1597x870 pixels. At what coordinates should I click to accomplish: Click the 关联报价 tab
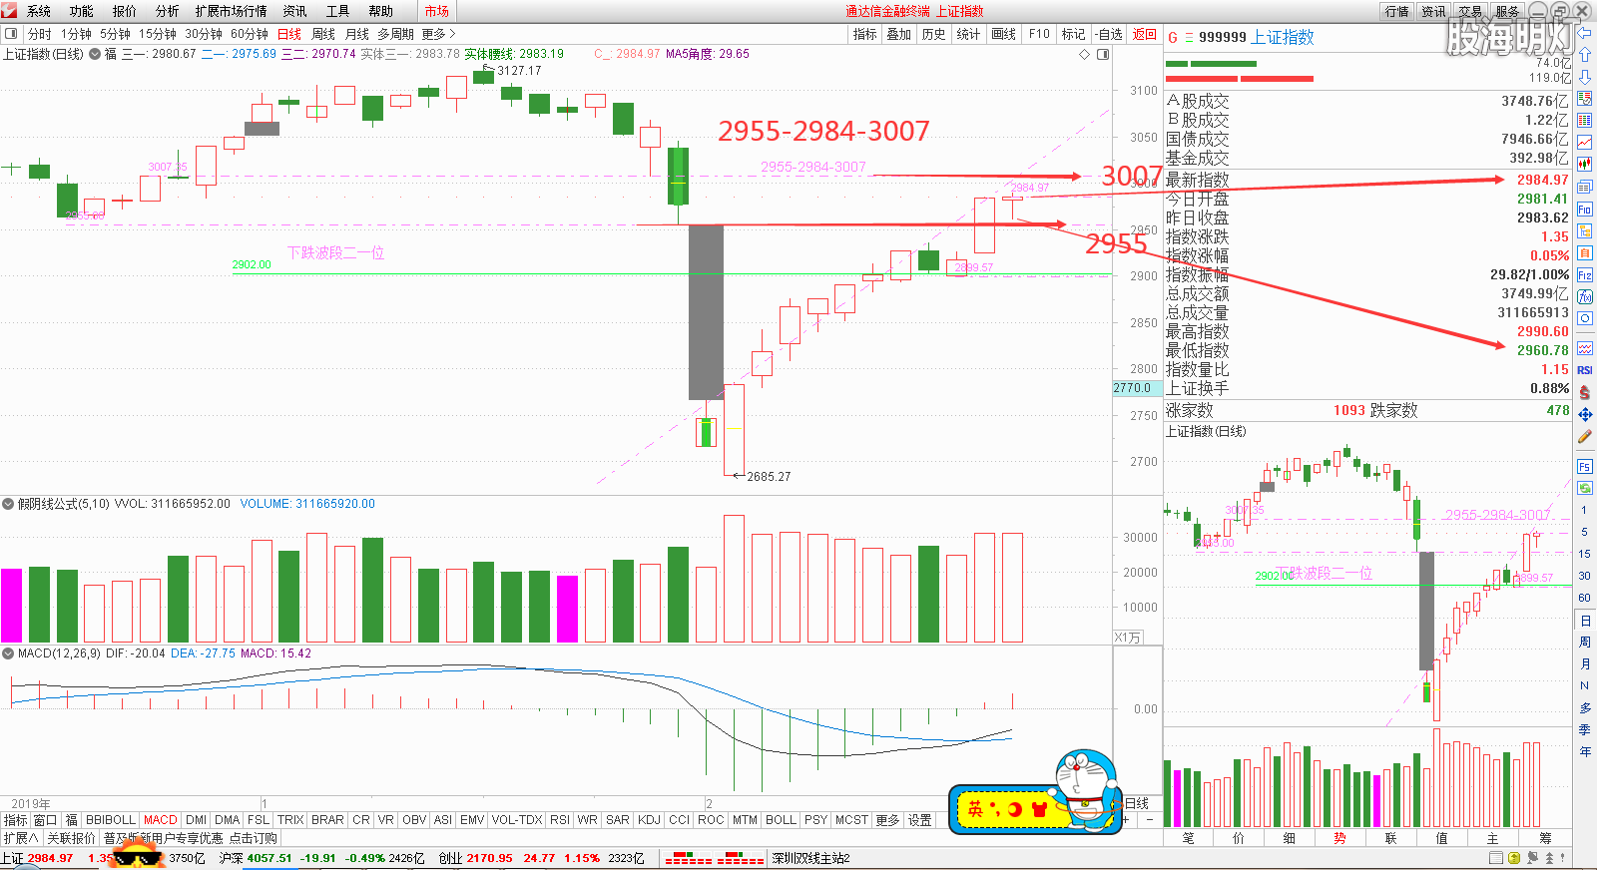coord(71,838)
